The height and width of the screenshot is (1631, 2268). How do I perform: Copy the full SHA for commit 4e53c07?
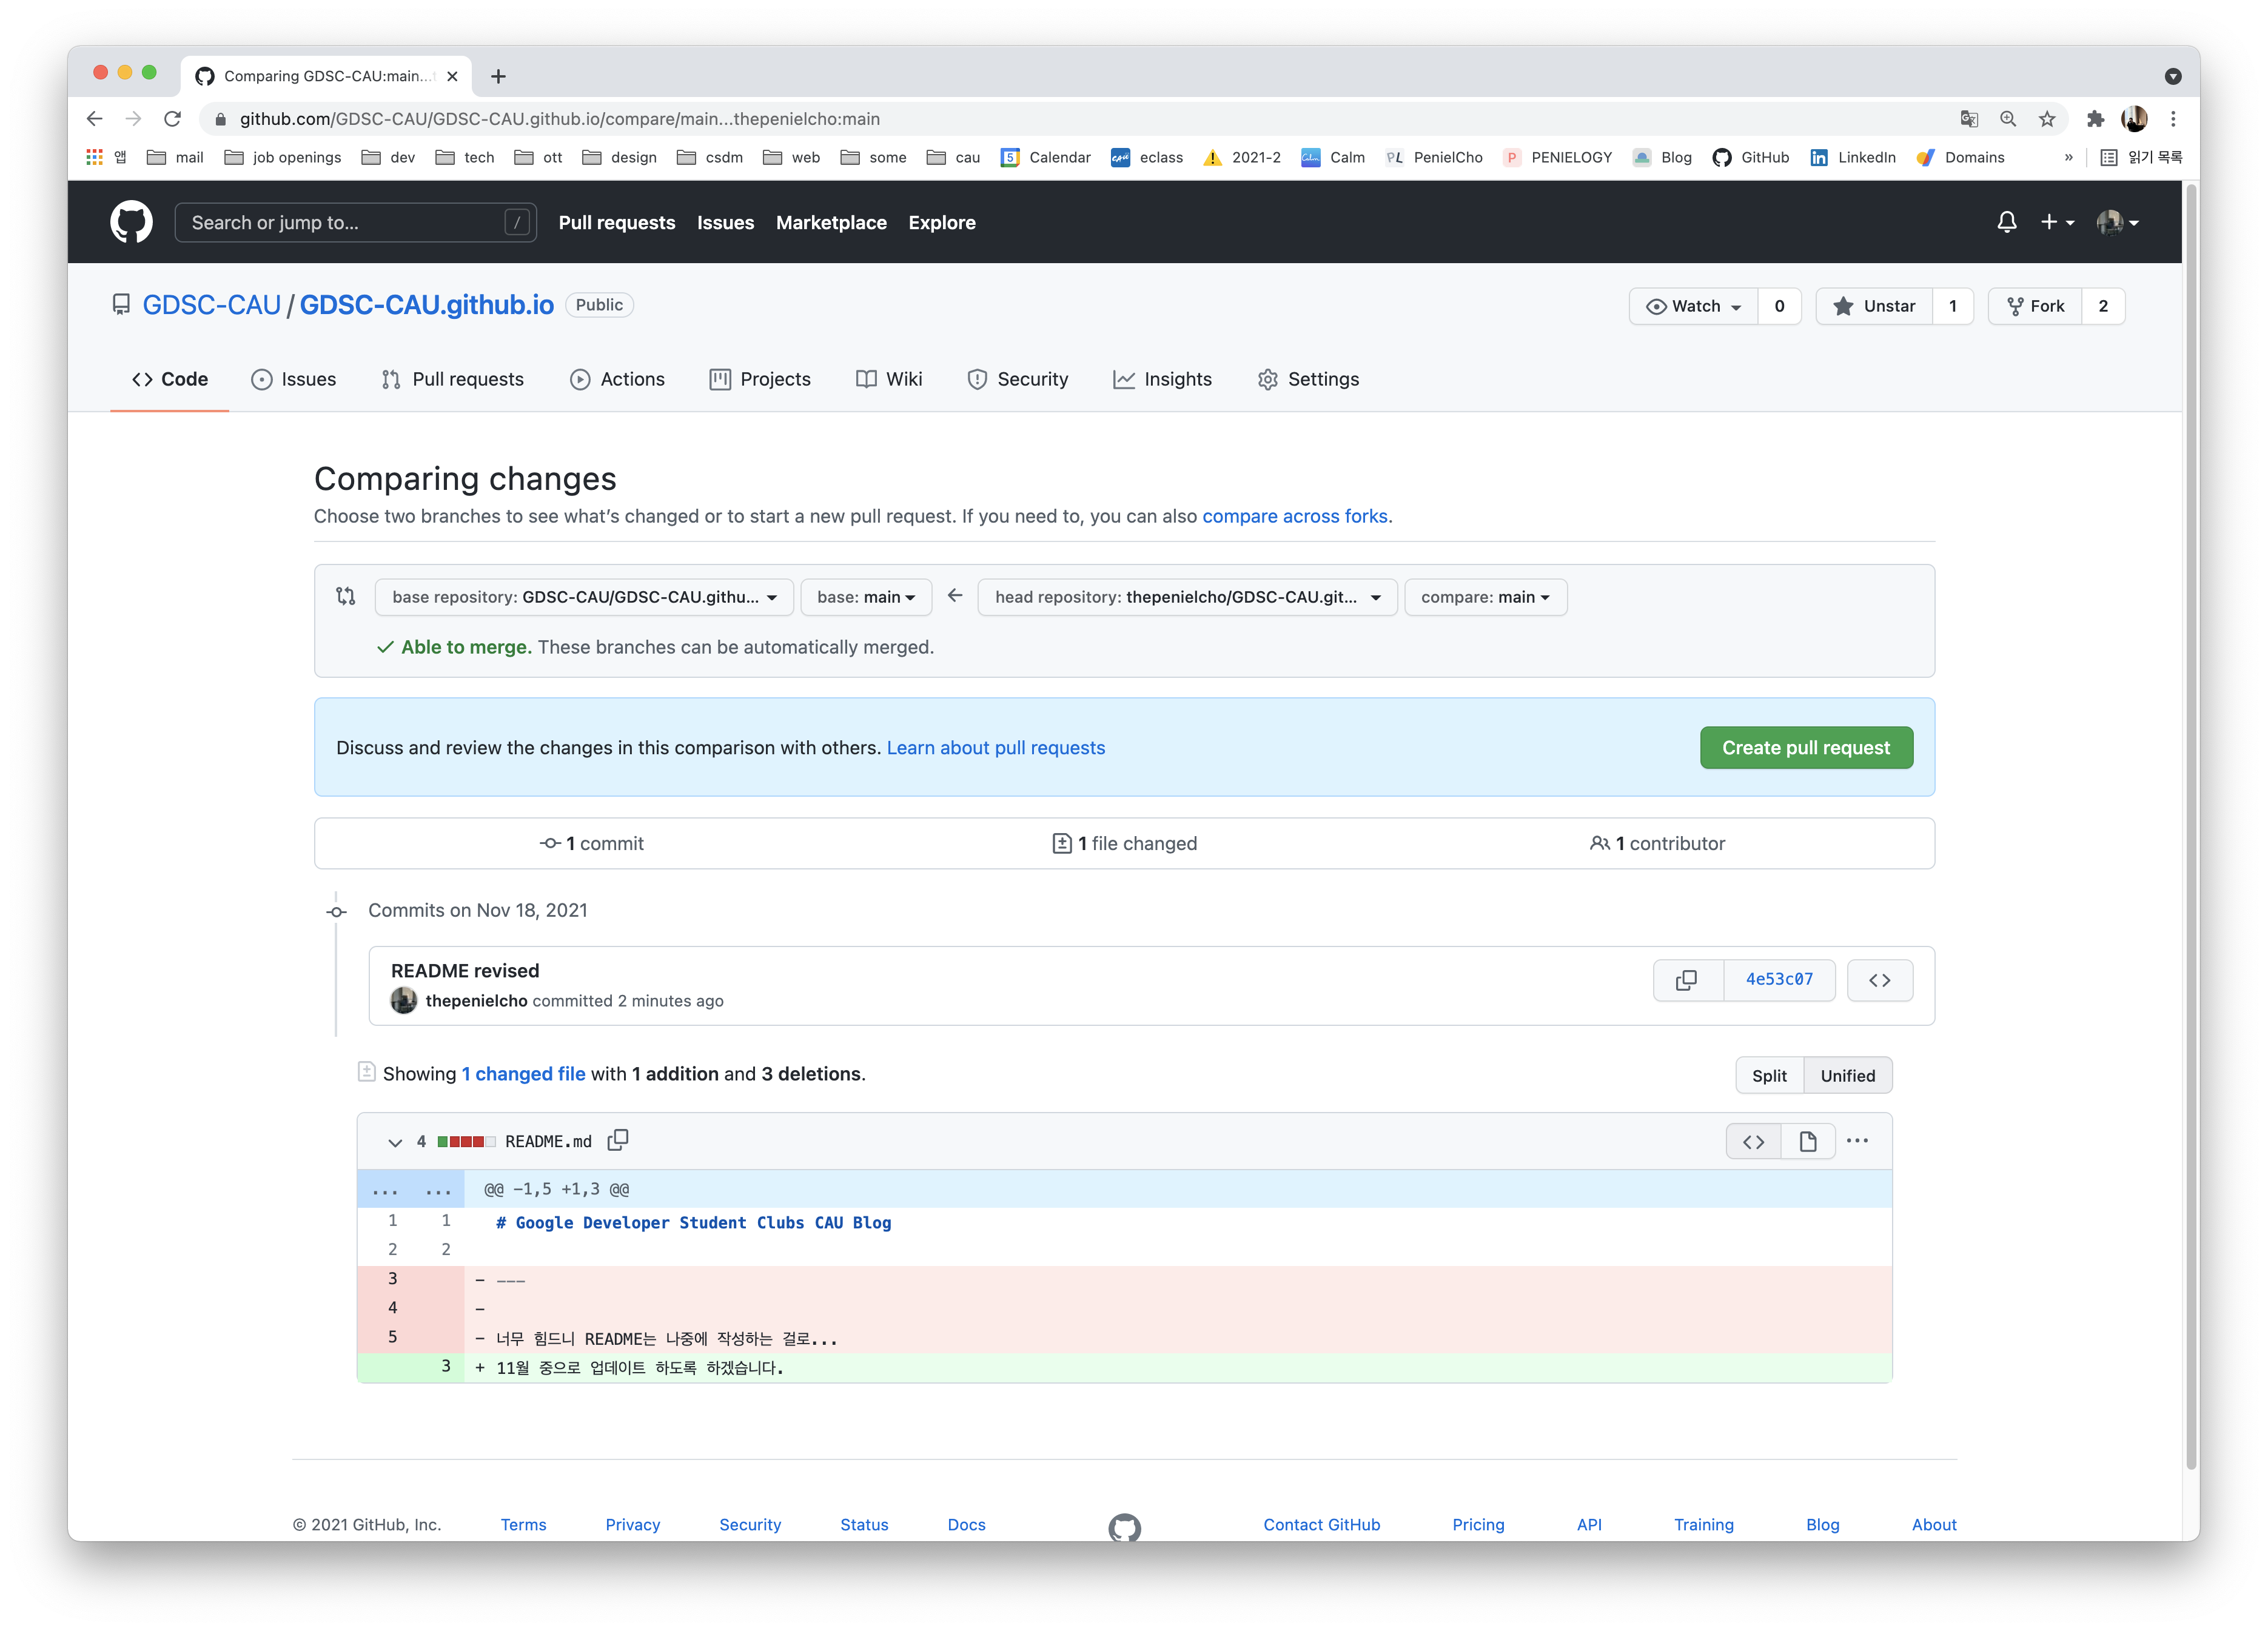point(1687,980)
